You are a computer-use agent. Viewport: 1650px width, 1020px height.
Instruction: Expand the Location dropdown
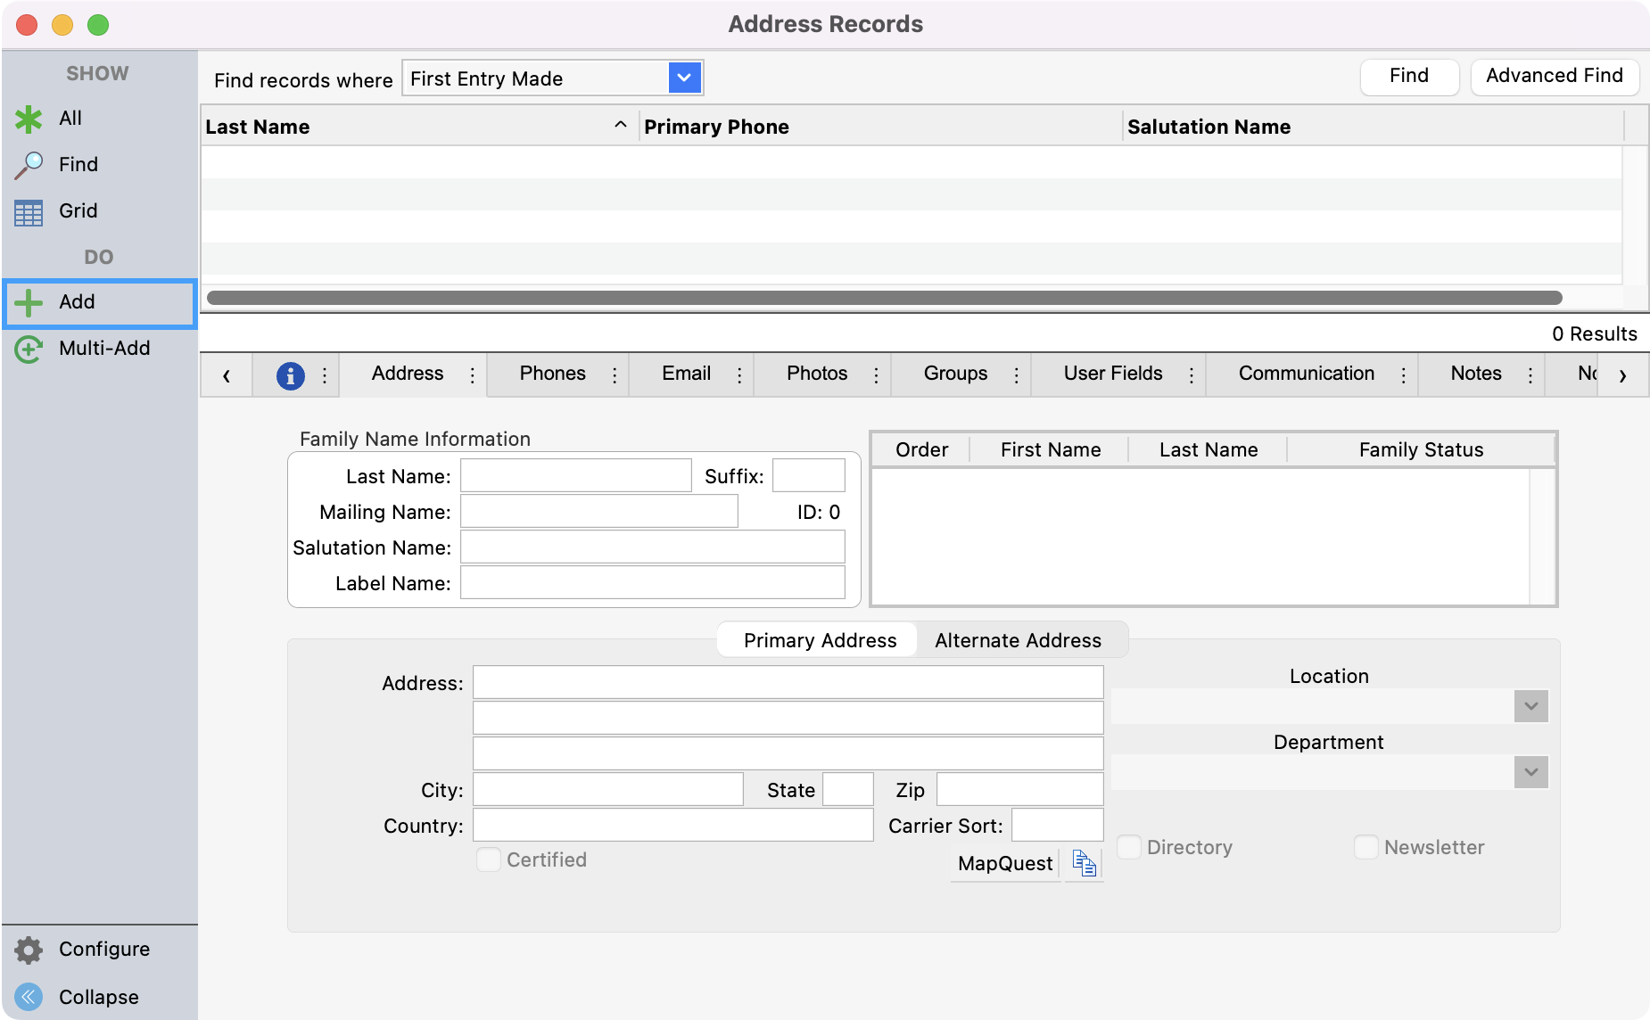[x=1530, y=706]
